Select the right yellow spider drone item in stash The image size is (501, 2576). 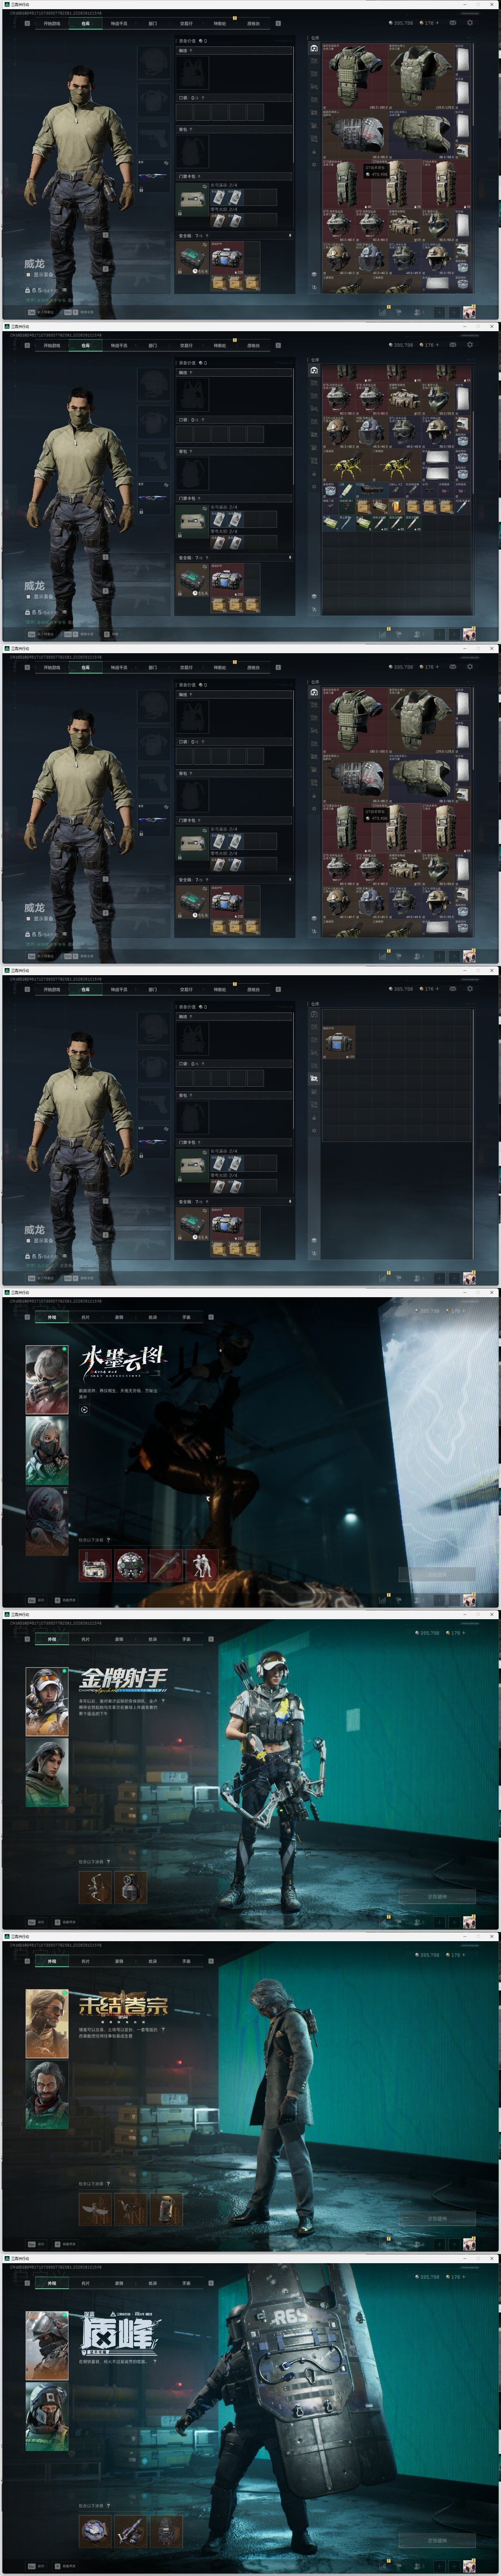tap(395, 467)
